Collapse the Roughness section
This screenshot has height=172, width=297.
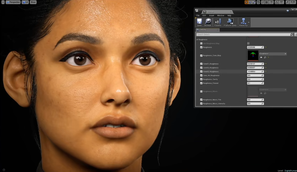coord(197,39)
